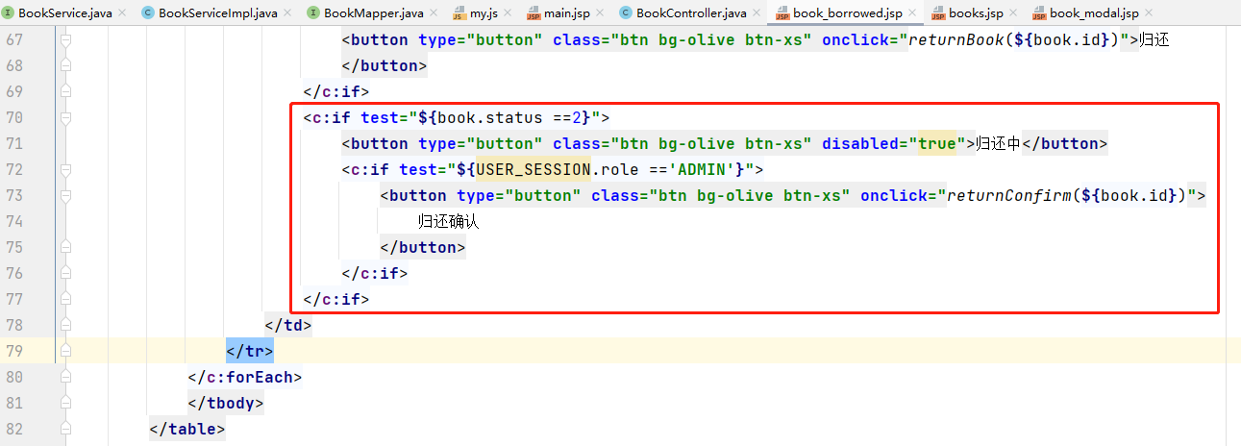Switch to the my.js tab
1241x446 pixels.
coord(484,13)
